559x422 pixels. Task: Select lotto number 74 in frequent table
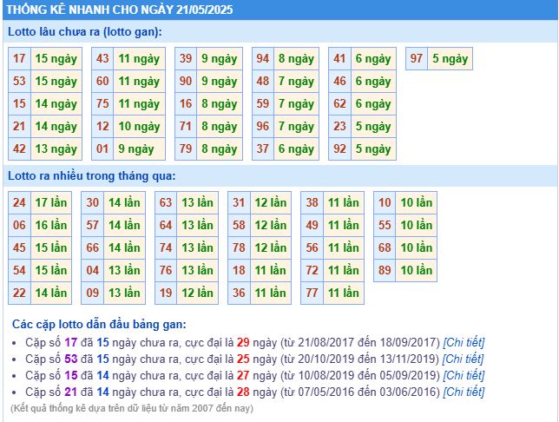pos(166,247)
